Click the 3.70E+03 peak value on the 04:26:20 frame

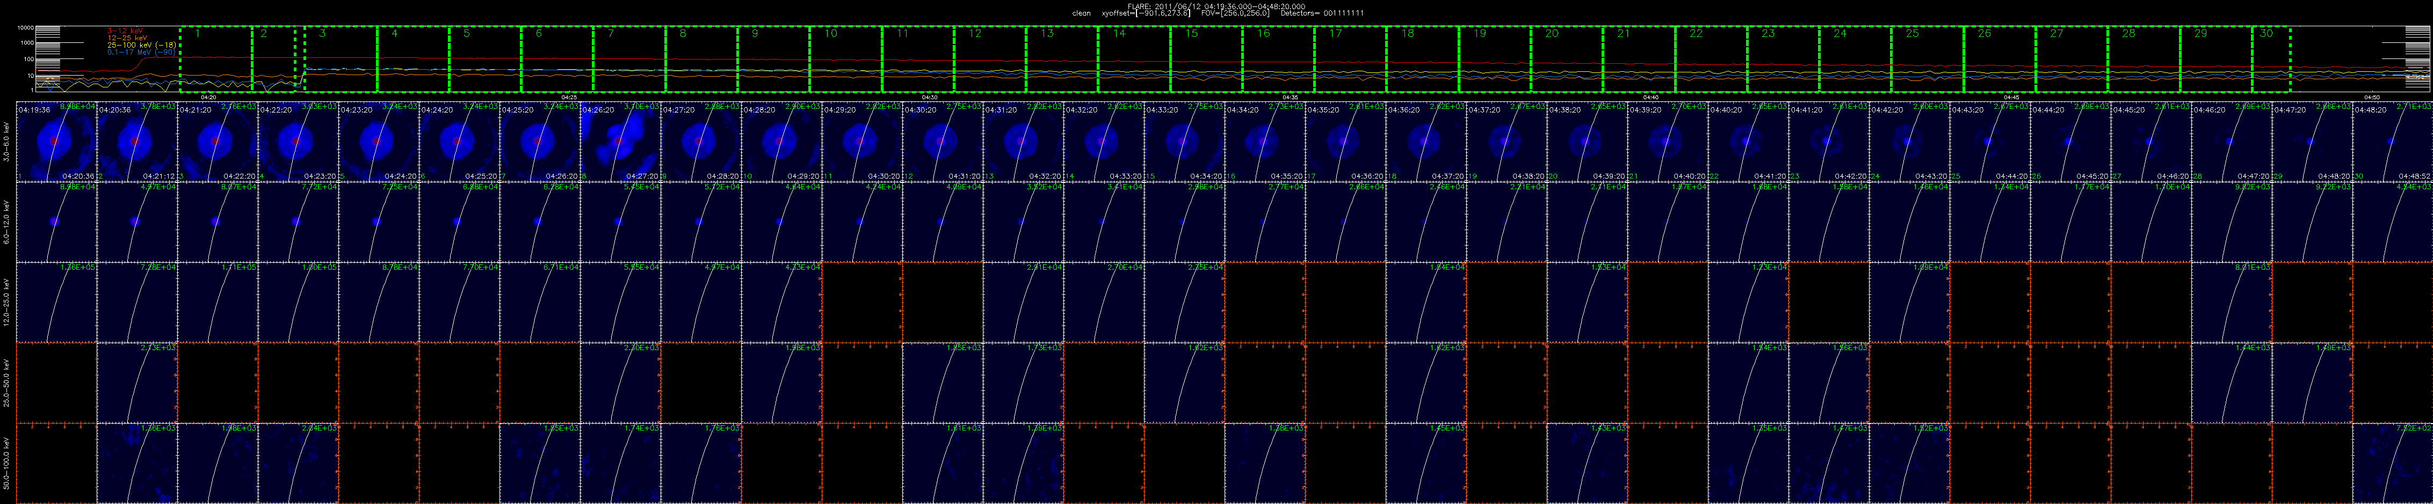(641, 107)
